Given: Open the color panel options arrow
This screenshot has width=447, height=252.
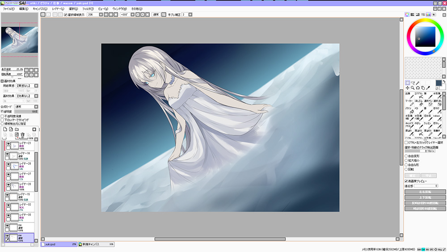Looking at the screenshot, I should pyautogui.click(x=444, y=15).
